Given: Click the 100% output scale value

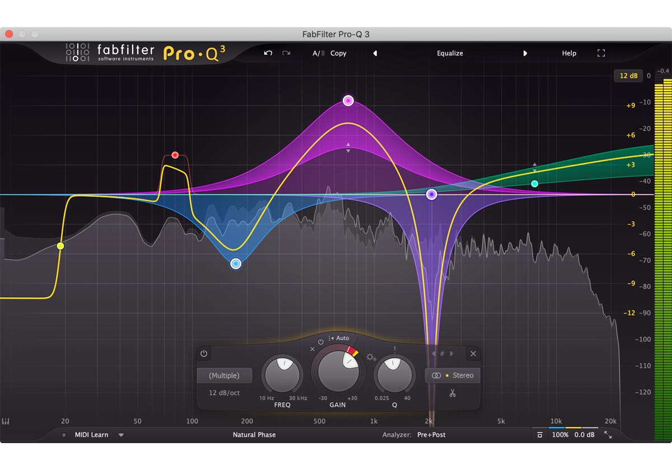Looking at the screenshot, I should [x=560, y=435].
